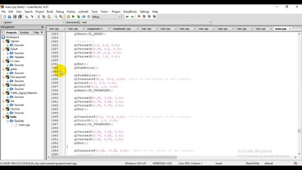Select main.cpp file in project tree
The image size is (302, 170).
(24, 125)
